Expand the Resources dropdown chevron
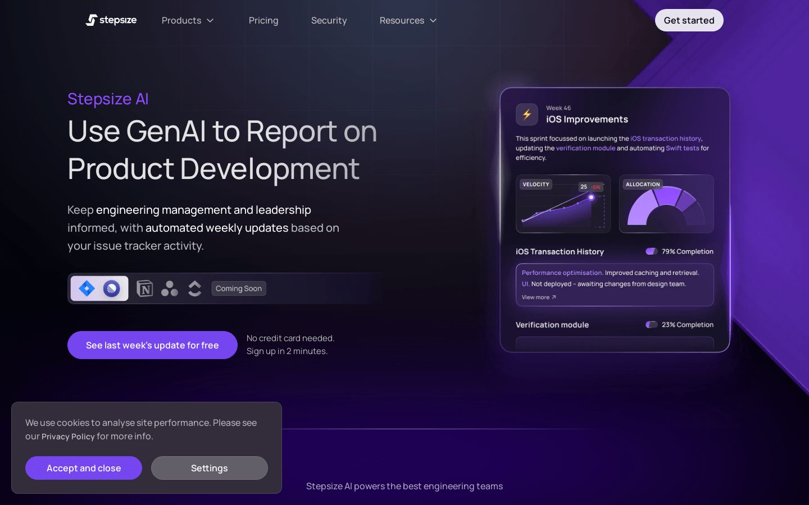 [433, 21]
